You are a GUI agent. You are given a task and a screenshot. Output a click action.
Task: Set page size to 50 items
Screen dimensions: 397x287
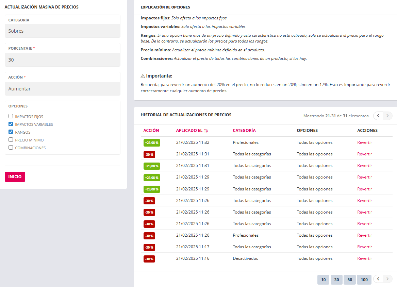coord(350,280)
